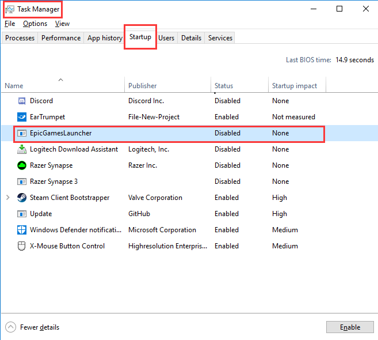Click High impact for Steam Client
The image size is (378, 340).
click(x=280, y=198)
